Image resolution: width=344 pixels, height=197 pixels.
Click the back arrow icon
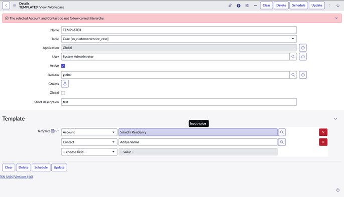(6, 6)
